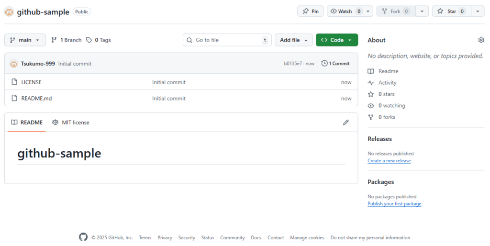Click the Go to file search field
490x246 pixels.
[x=226, y=40]
